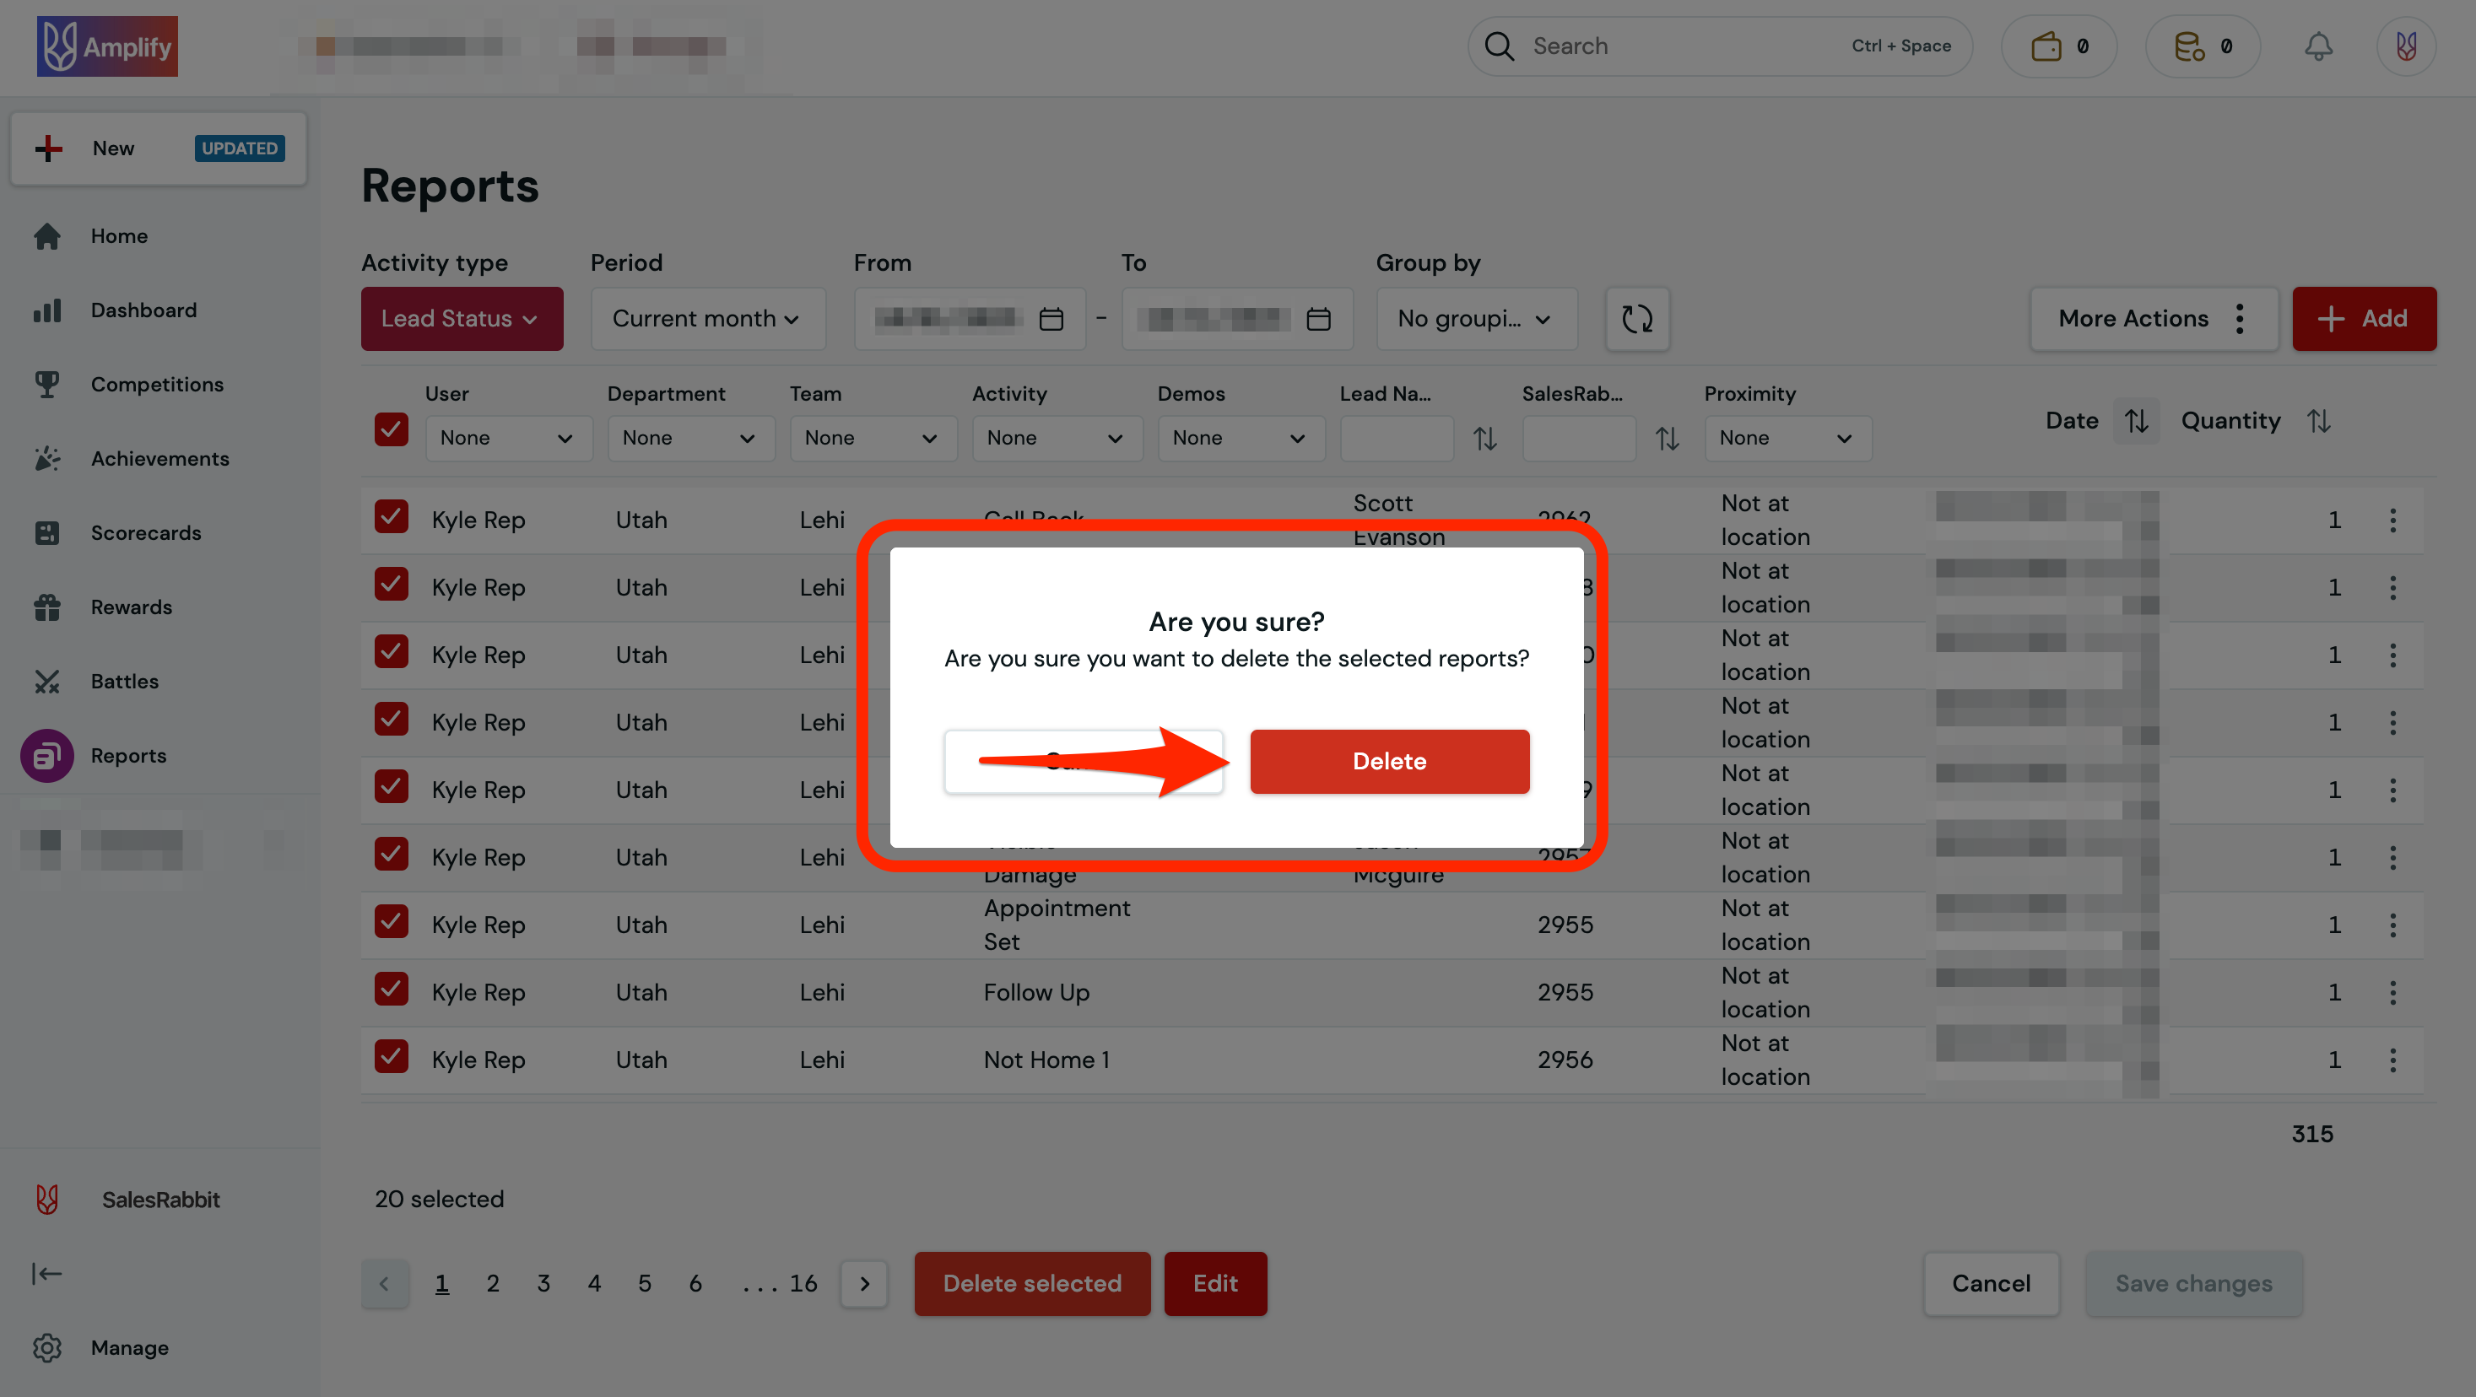
Task: Open the Lead Status activity type dropdown
Action: click(x=462, y=318)
